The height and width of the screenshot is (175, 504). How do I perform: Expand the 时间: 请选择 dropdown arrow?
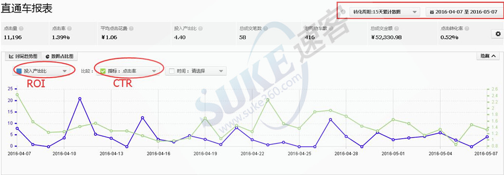[221, 71]
